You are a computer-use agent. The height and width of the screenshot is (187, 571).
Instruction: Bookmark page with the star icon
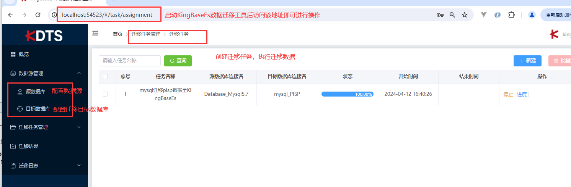(465, 15)
